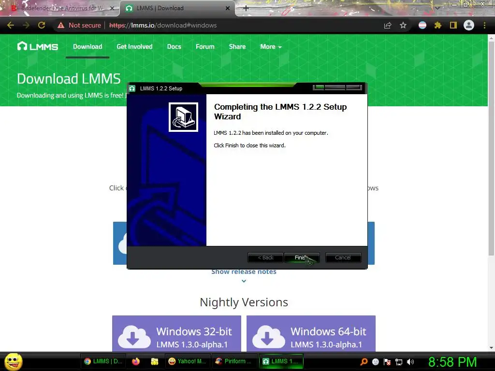
Task: Download Windows 32-bit LMMS 1.3.0-alpha.1
Action: pyautogui.click(x=176, y=333)
